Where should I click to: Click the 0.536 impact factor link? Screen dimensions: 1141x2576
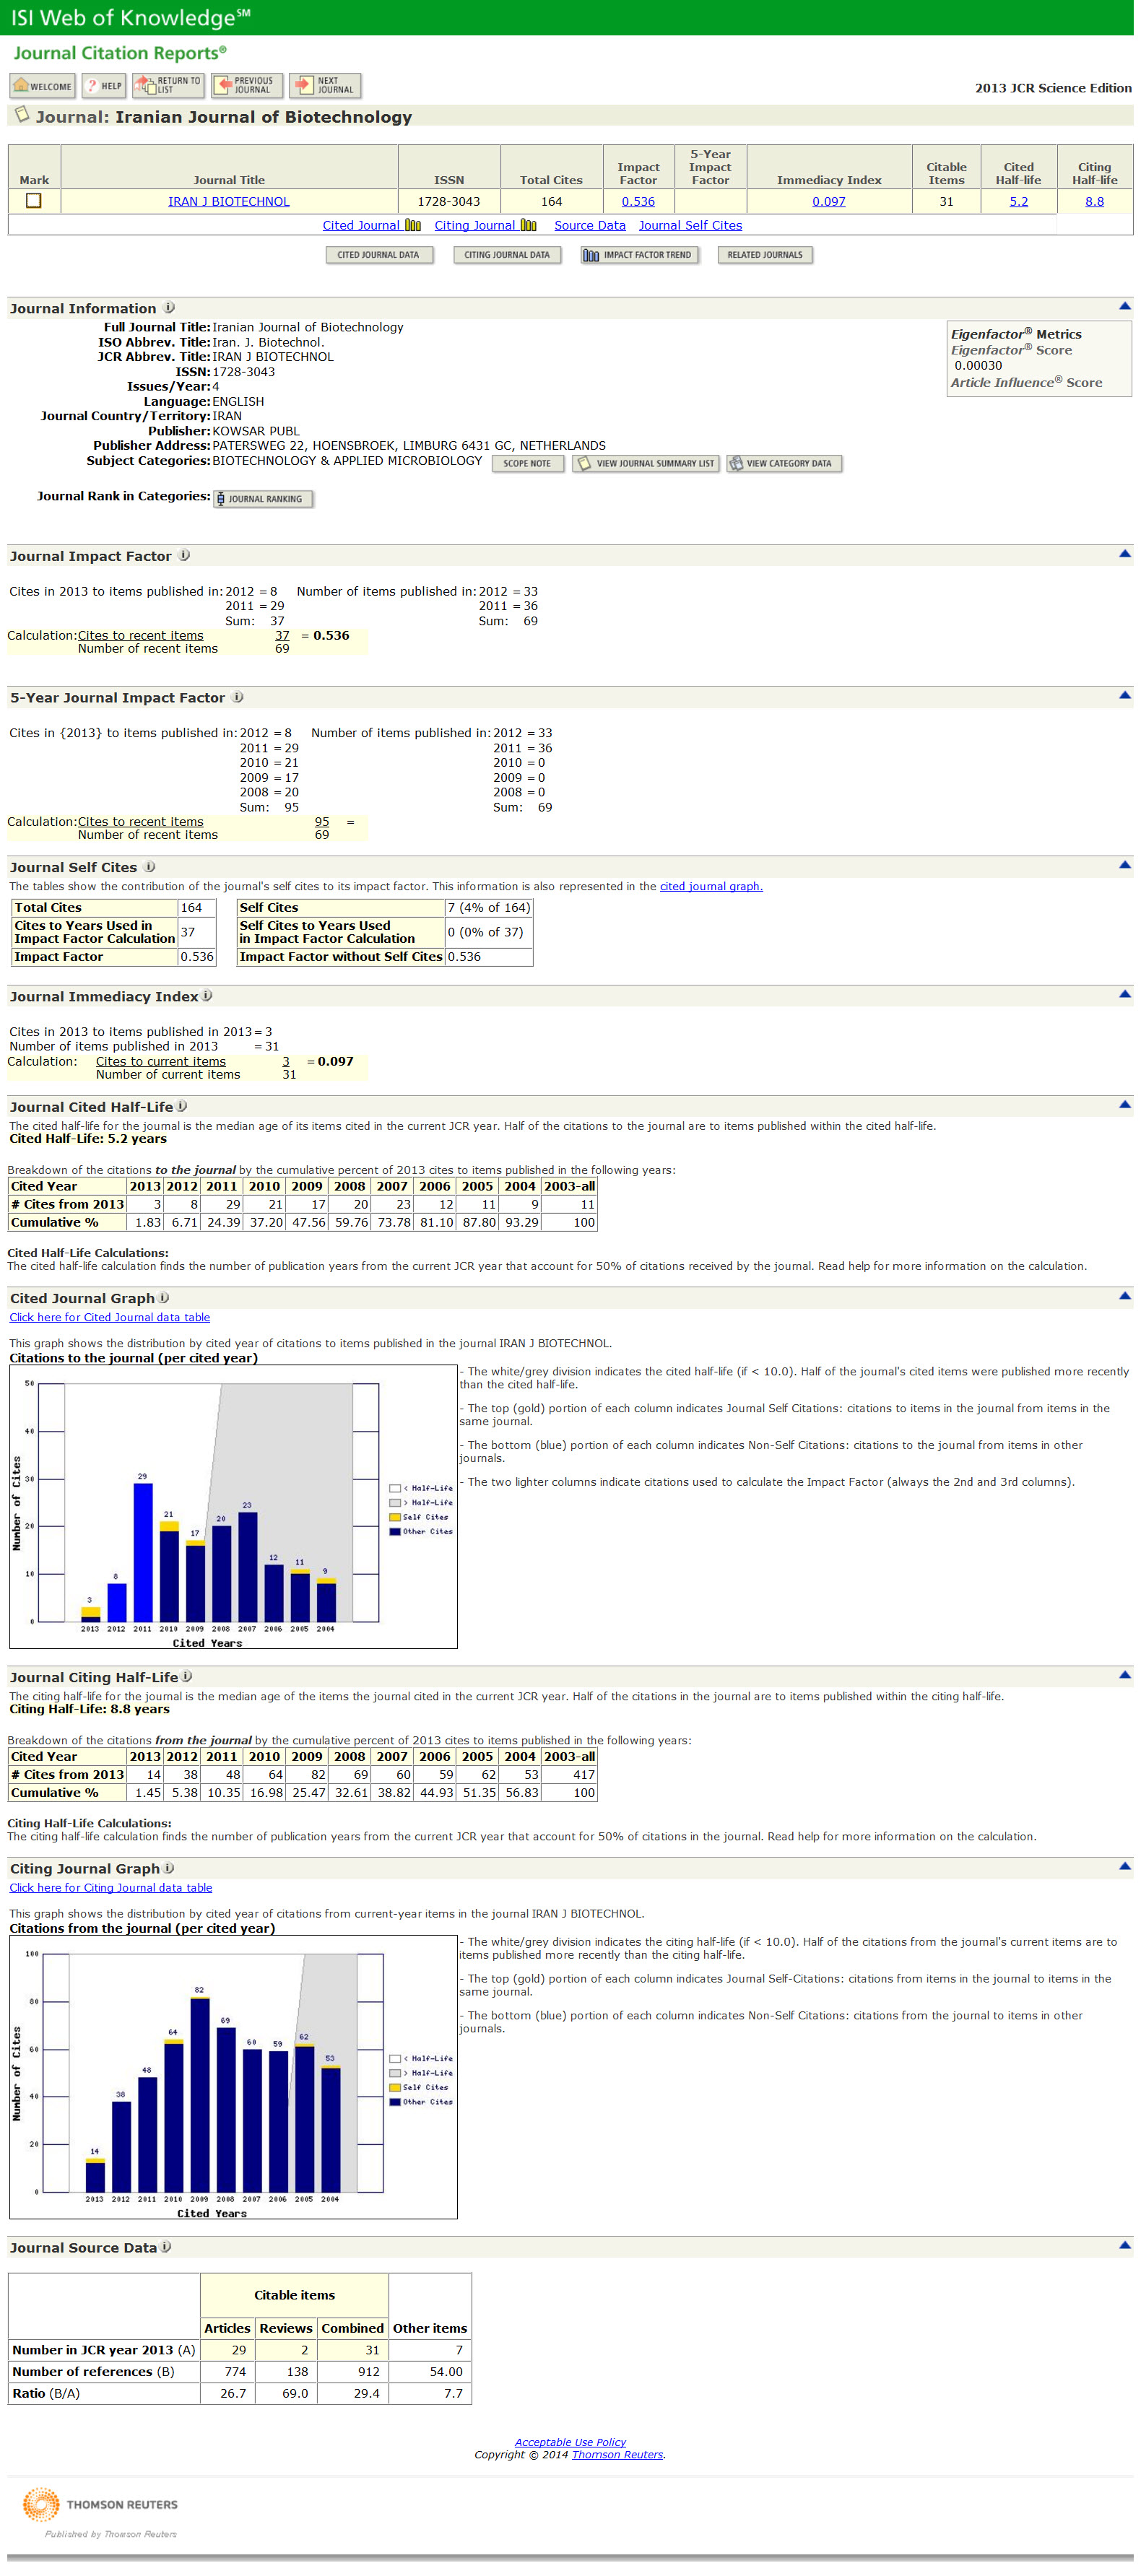coord(638,202)
